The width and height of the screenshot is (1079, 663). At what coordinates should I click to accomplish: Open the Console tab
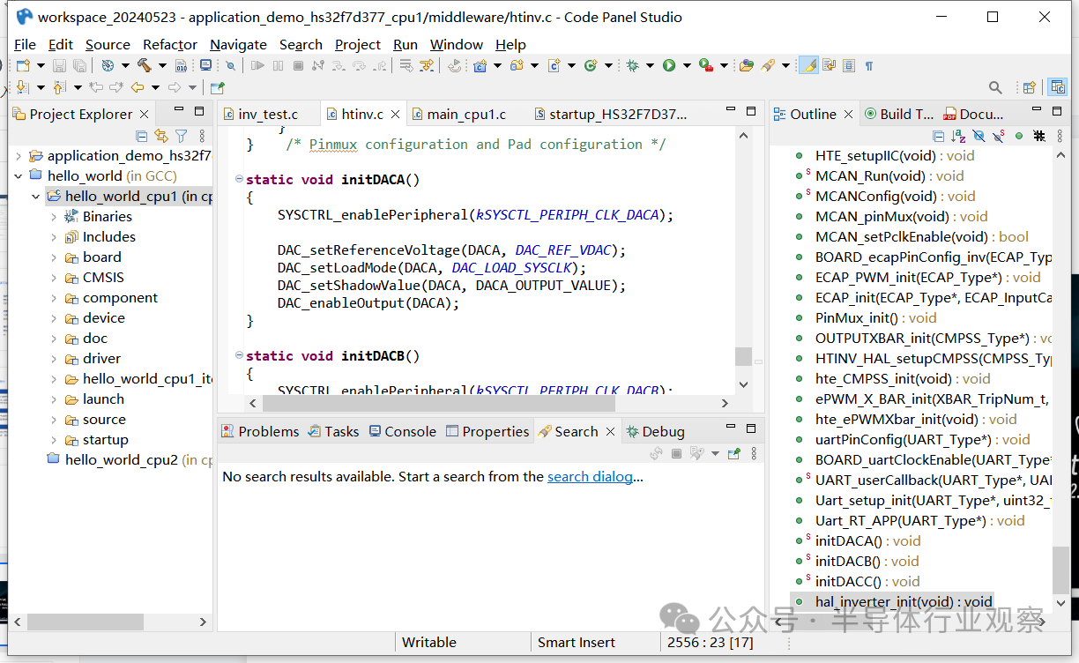(402, 431)
